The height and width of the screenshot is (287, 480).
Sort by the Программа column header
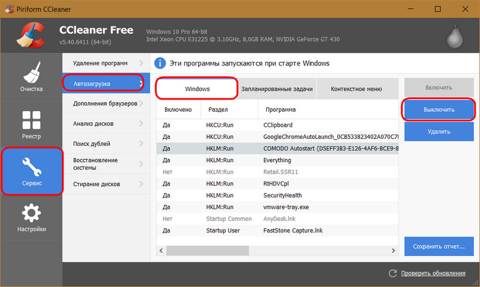pos(328,110)
